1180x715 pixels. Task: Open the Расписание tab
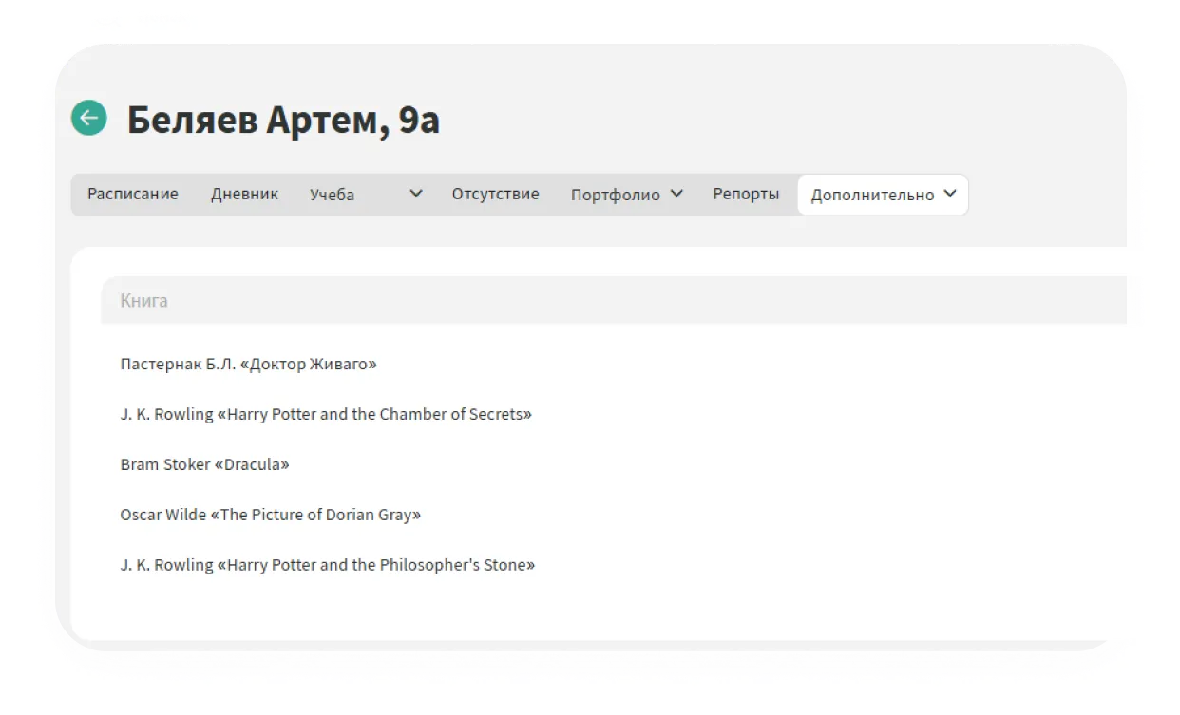[133, 194]
